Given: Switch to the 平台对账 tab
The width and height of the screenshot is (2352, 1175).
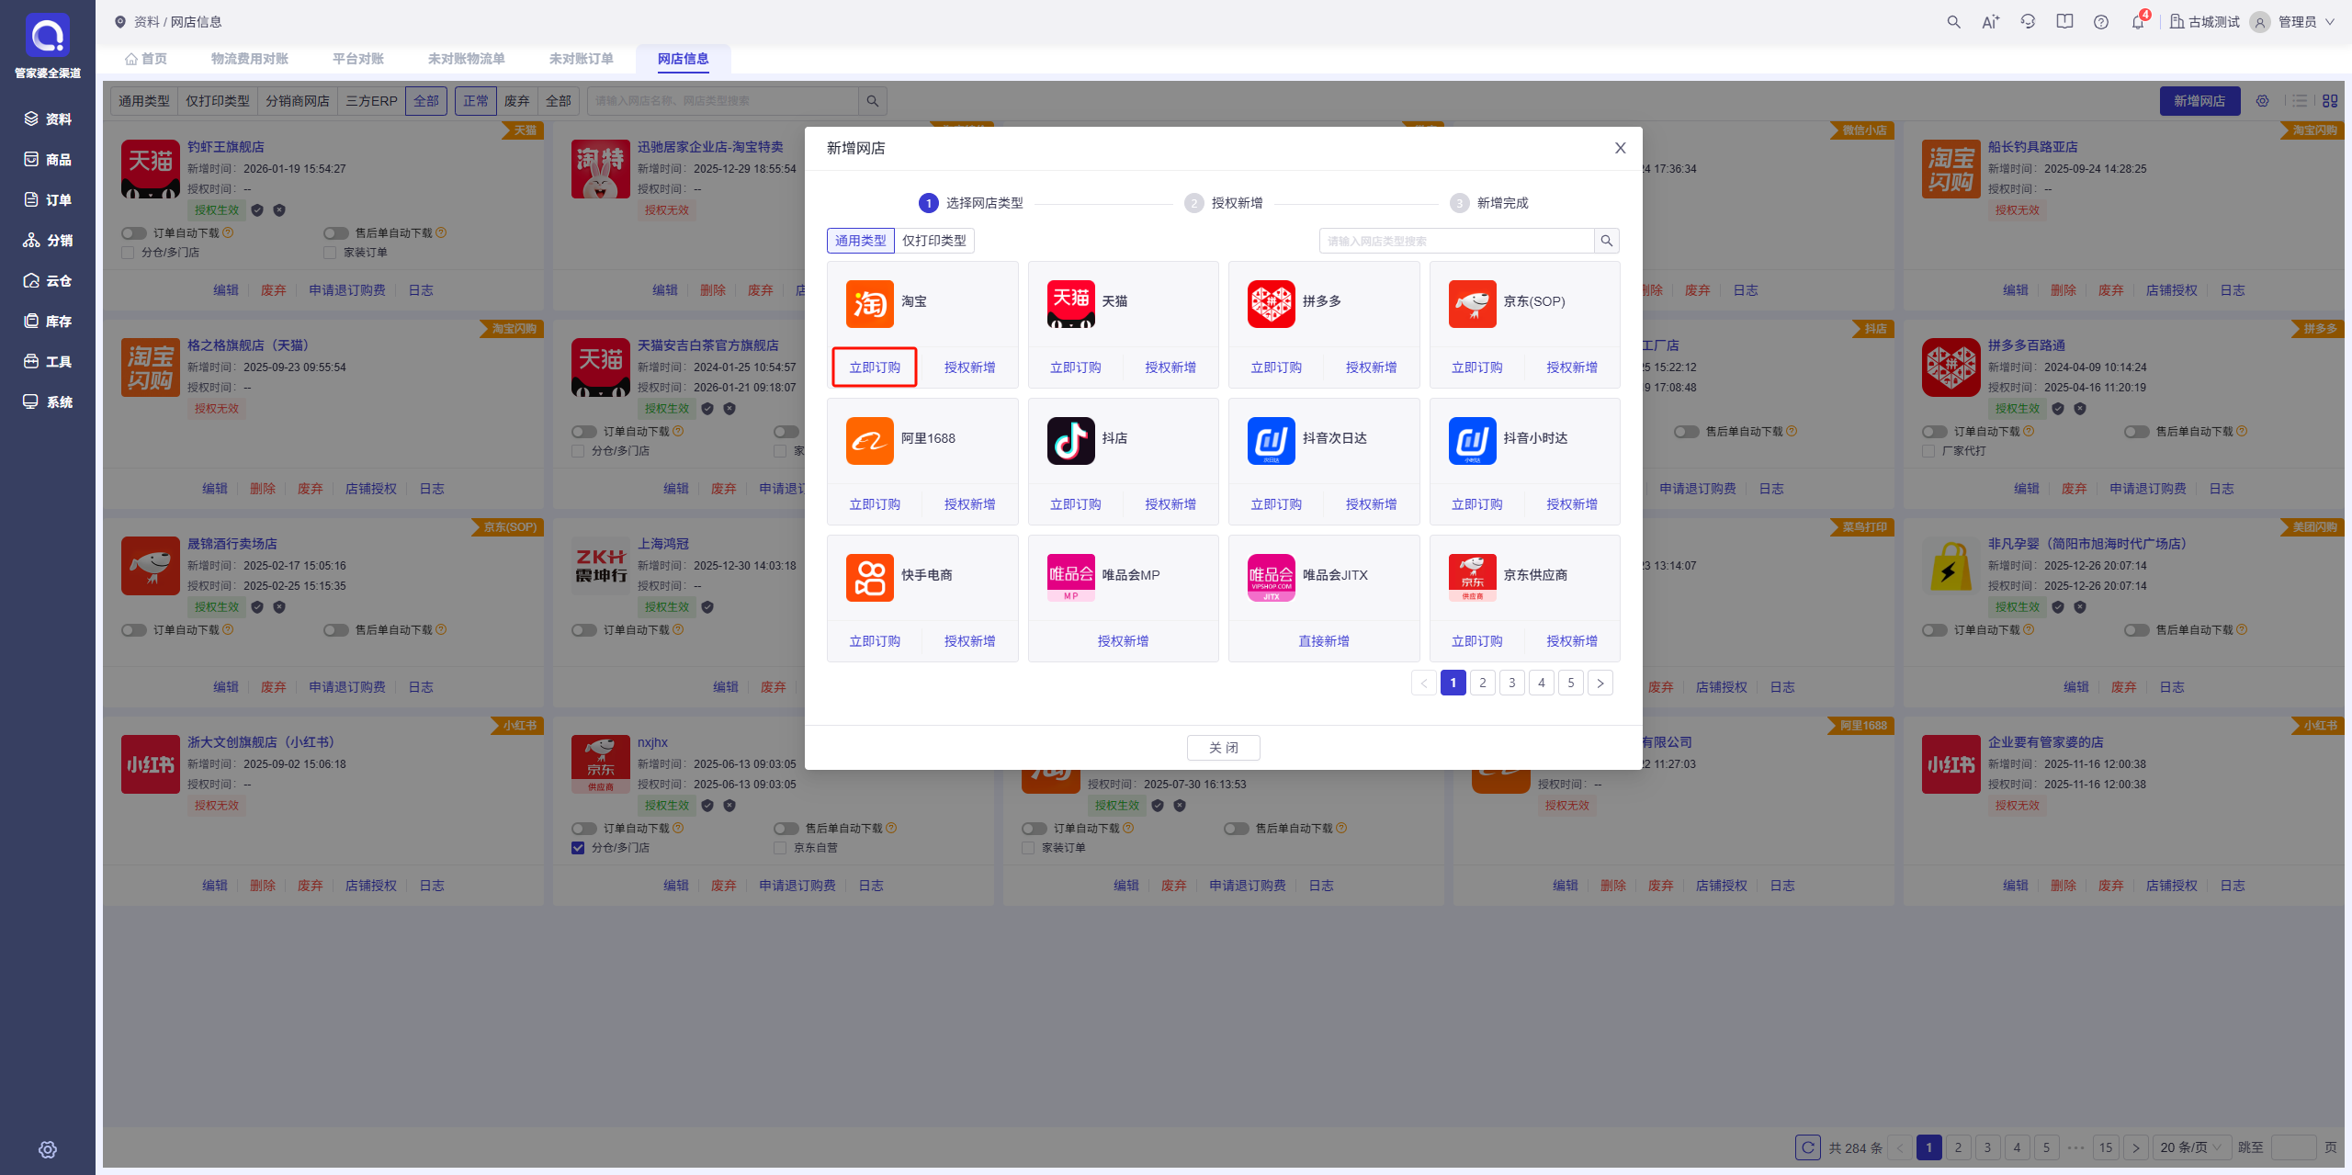Looking at the screenshot, I should (x=358, y=59).
